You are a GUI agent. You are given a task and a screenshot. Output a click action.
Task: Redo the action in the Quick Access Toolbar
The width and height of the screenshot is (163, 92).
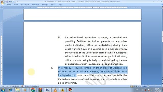(x=13, y=2)
